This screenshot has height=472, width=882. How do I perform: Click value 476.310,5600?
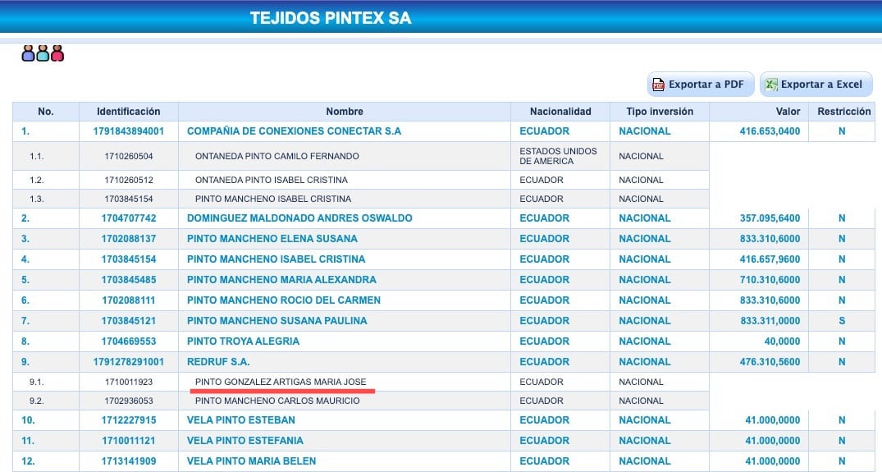tap(770, 362)
